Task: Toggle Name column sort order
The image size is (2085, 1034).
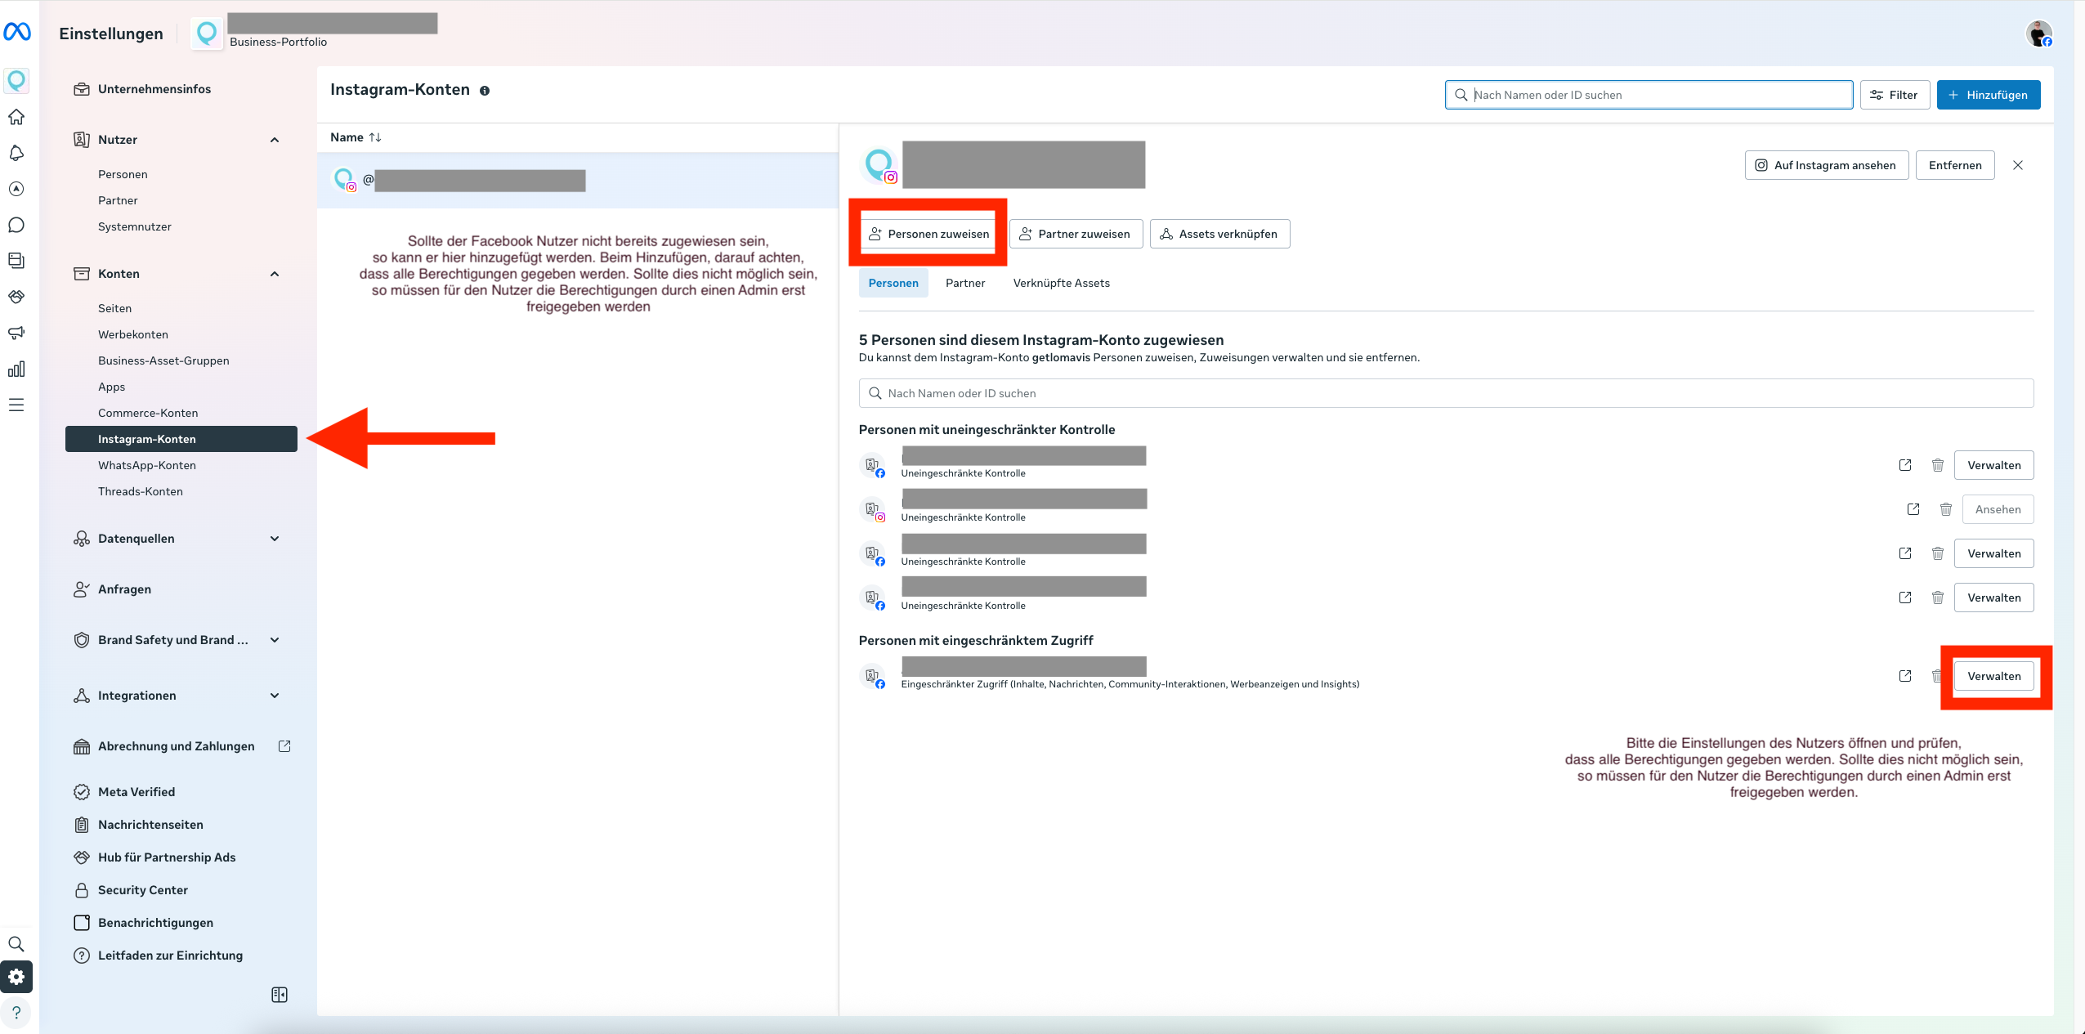Action: coord(375,137)
